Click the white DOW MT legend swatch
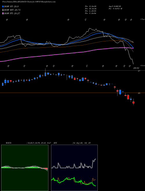The image size is (145, 191). click(3, 10)
